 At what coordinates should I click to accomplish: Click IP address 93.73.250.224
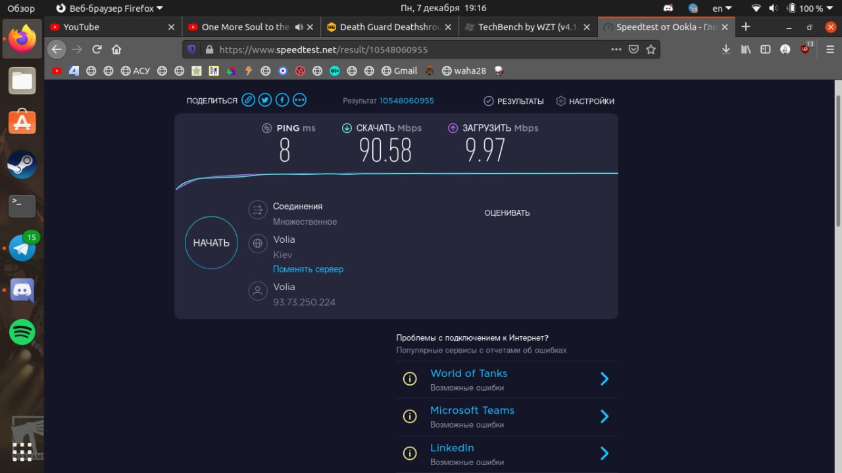tap(304, 303)
